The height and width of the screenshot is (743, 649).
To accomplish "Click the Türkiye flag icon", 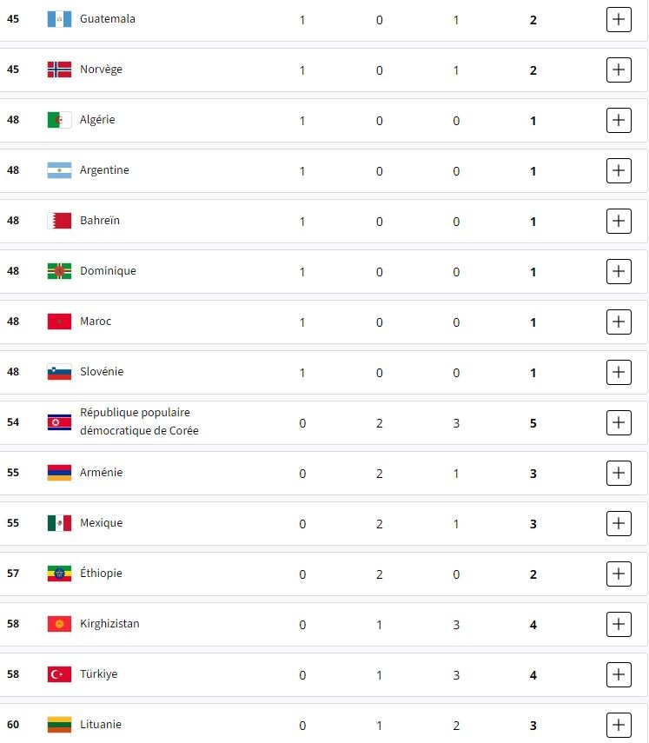I will (59, 674).
